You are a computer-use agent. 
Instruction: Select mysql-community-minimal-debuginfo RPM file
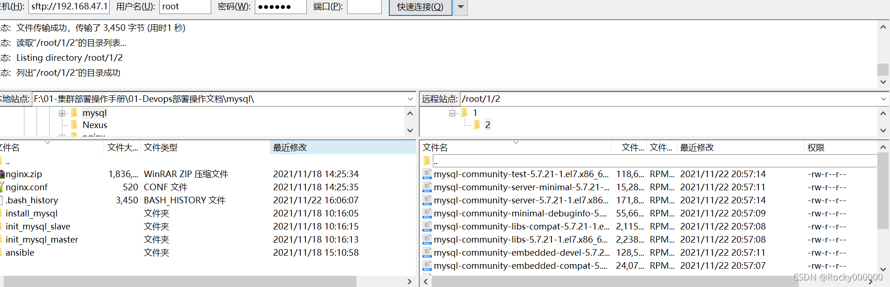(x=520, y=214)
